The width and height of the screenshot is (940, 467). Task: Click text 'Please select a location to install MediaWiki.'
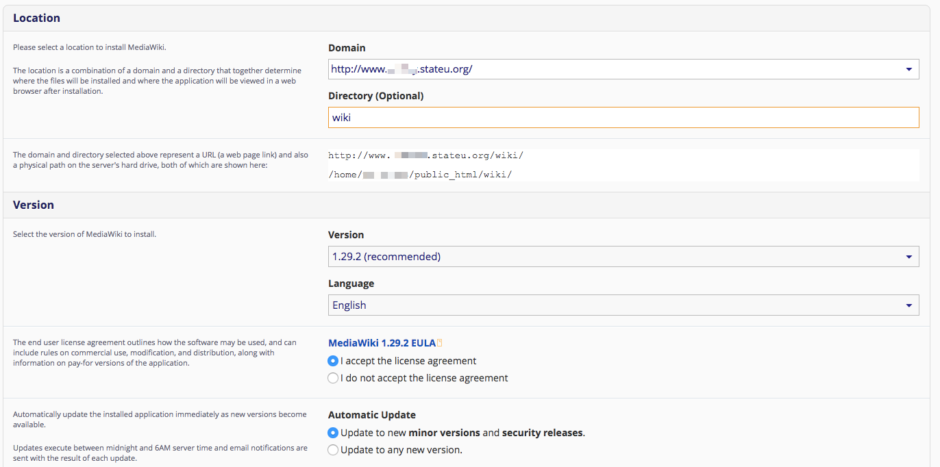(90, 47)
